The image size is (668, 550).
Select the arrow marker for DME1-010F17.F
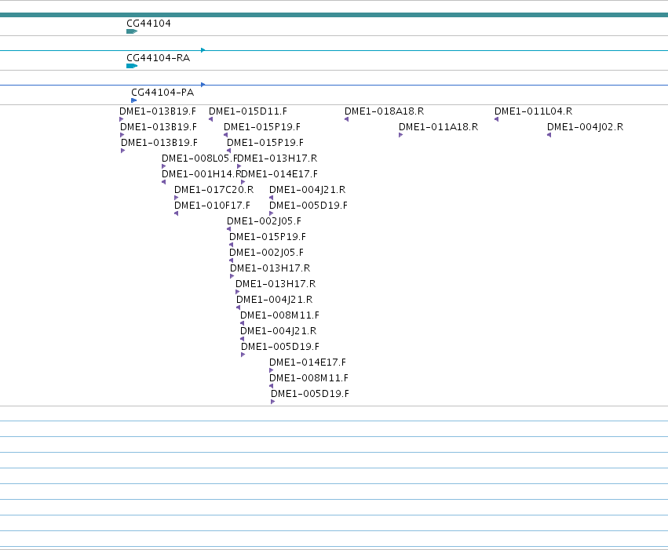point(176,213)
